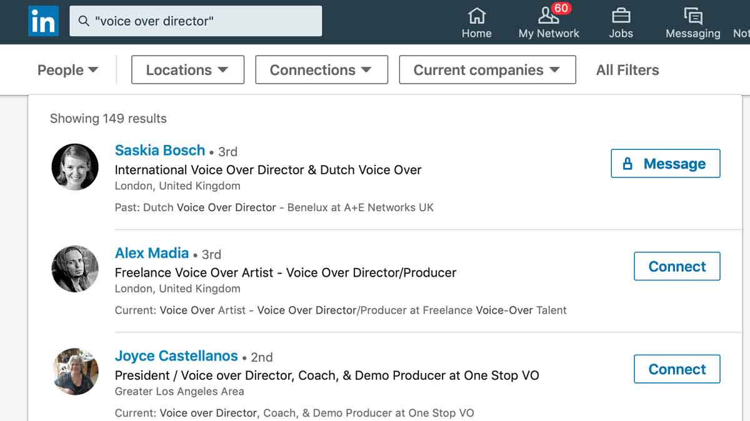Image resolution: width=750 pixels, height=421 pixels.
Task: Open Alex Madia's profile name link
Action: tap(152, 253)
